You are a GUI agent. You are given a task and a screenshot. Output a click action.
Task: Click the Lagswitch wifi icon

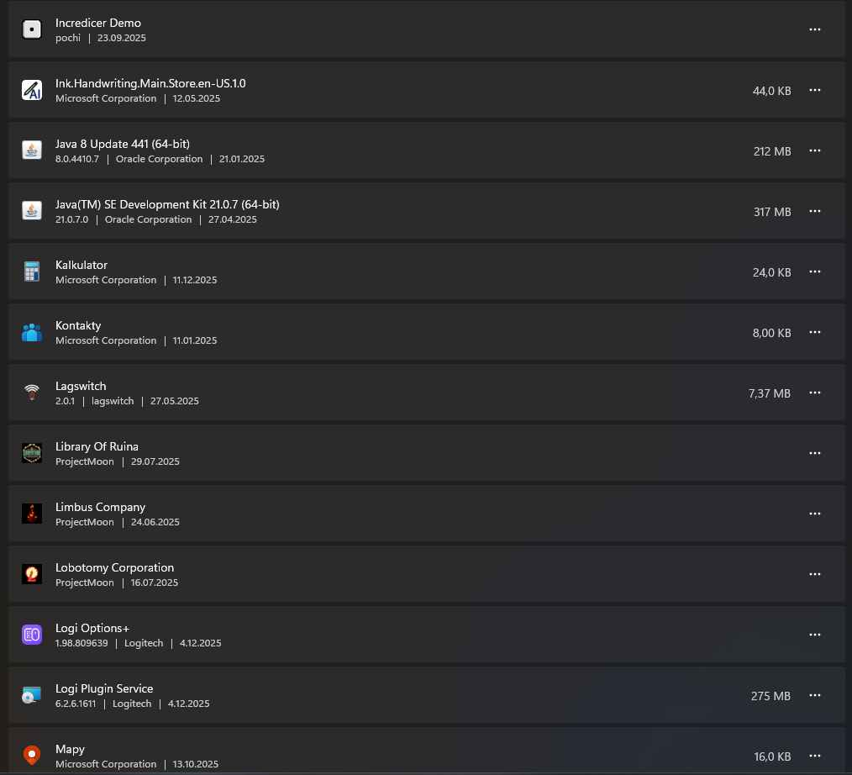click(x=32, y=393)
